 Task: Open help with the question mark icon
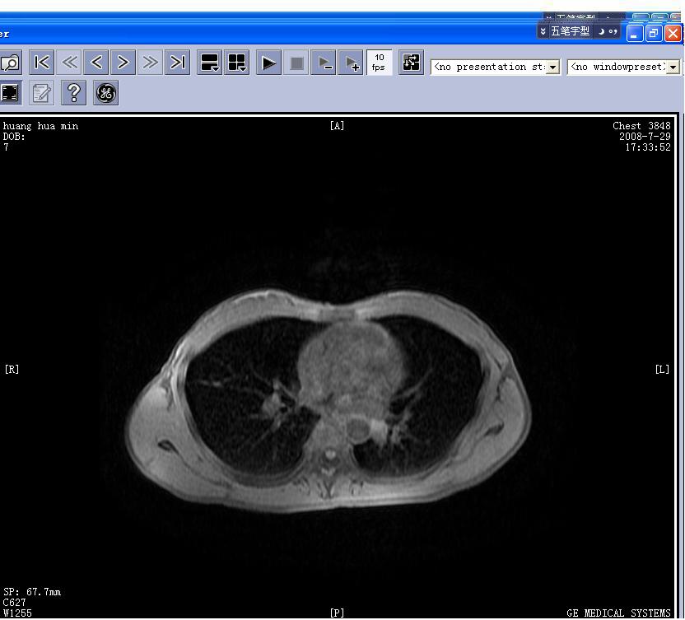[x=74, y=92]
